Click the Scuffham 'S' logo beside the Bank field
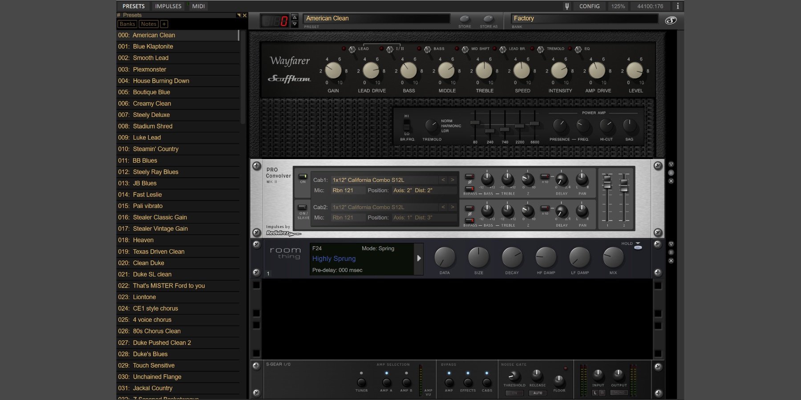The width and height of the screenshot is (801, 400). point(671,20)
